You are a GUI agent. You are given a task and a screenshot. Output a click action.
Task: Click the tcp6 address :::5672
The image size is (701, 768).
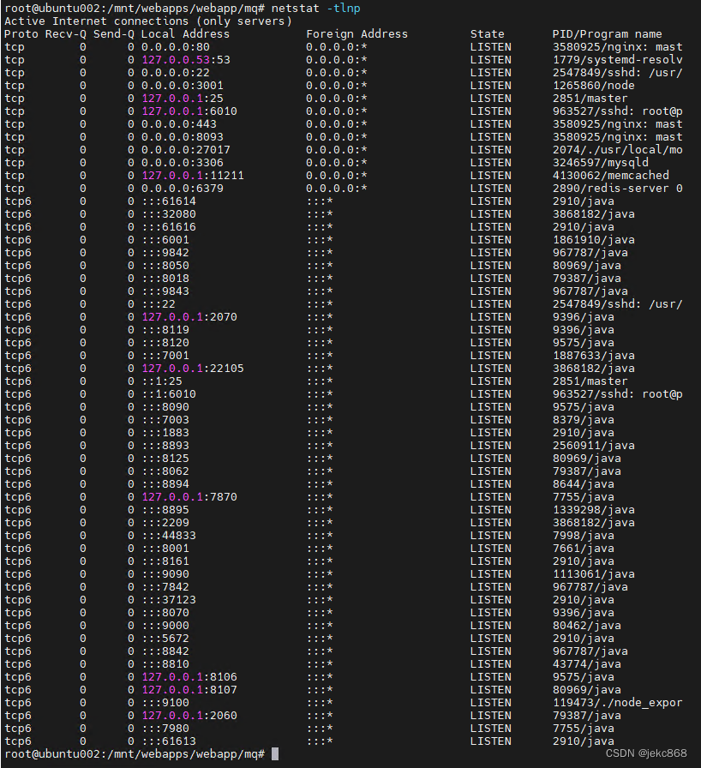pos(165,639)
